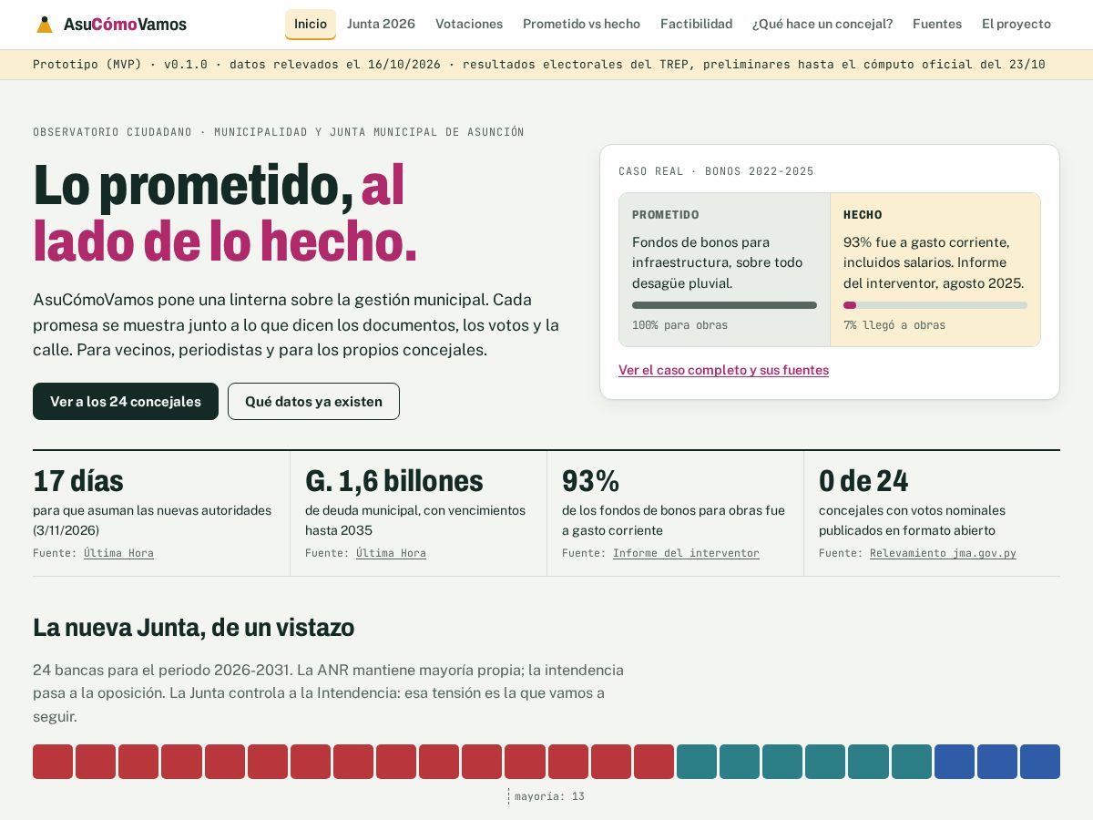
Task: Click the Prototipo (MVP) v0.1.0 banner text
Action: (539, 65)
